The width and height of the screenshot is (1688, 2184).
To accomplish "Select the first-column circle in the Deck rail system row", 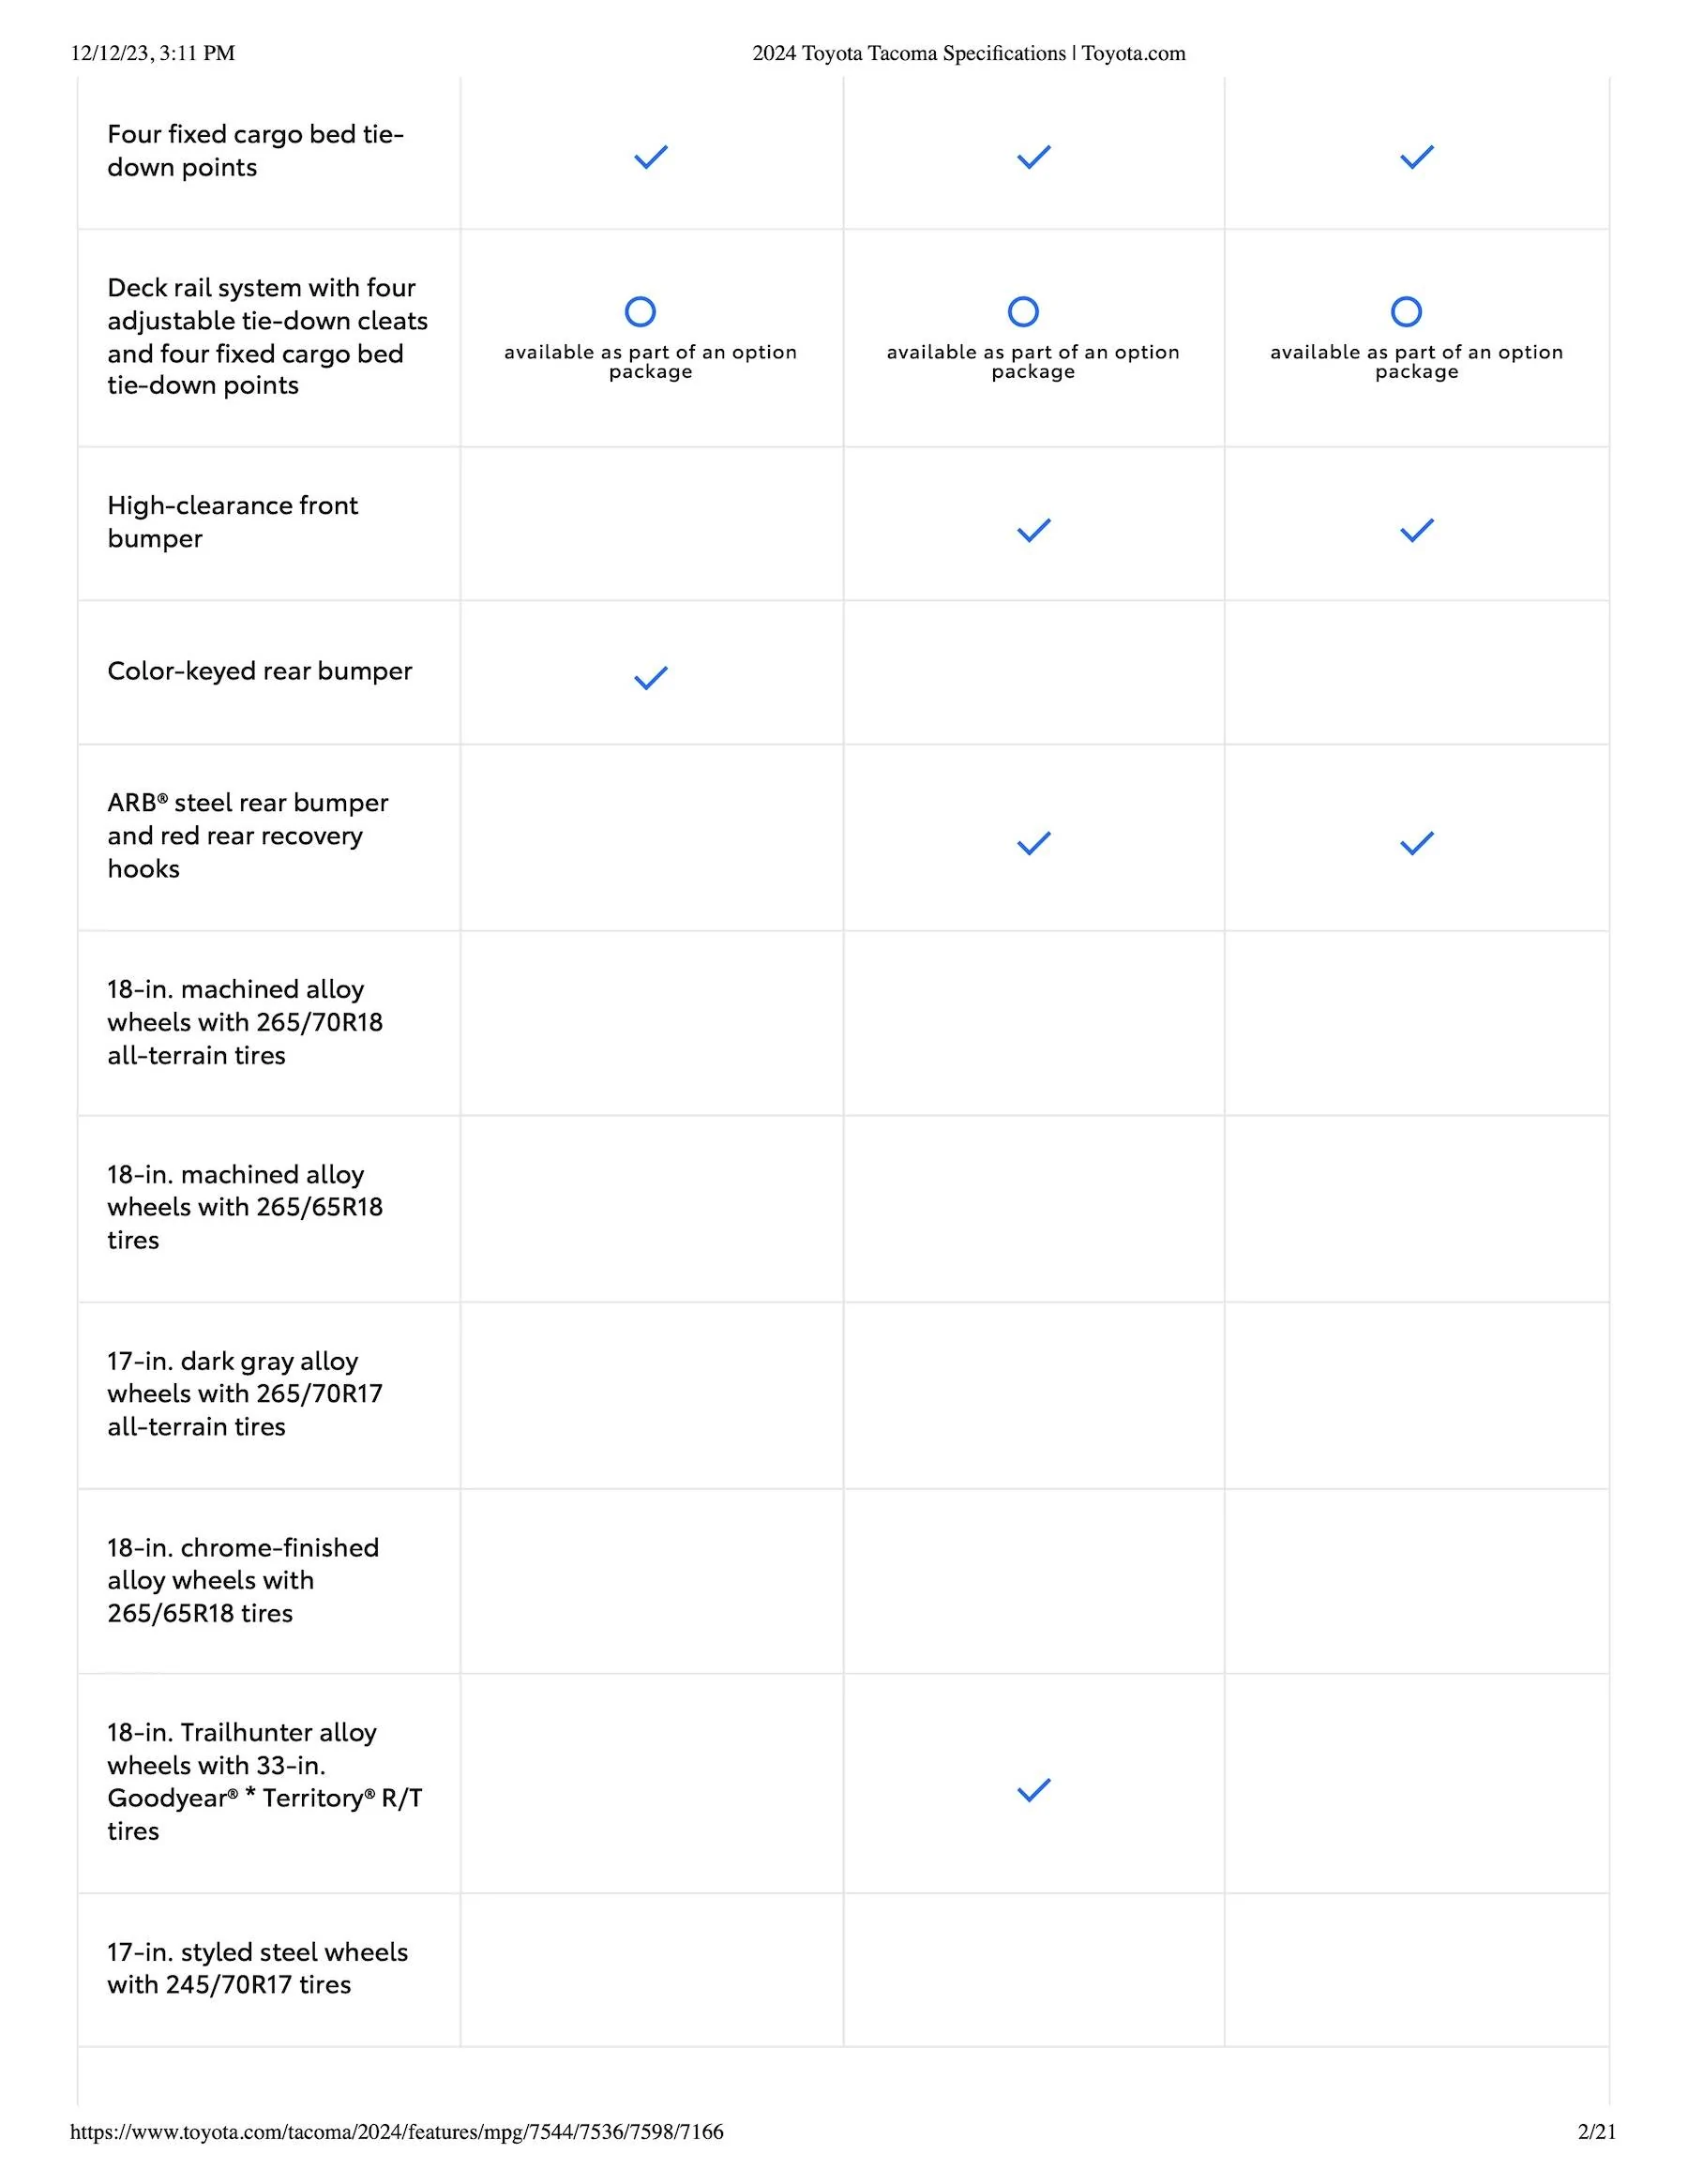I will click(640, 312).
